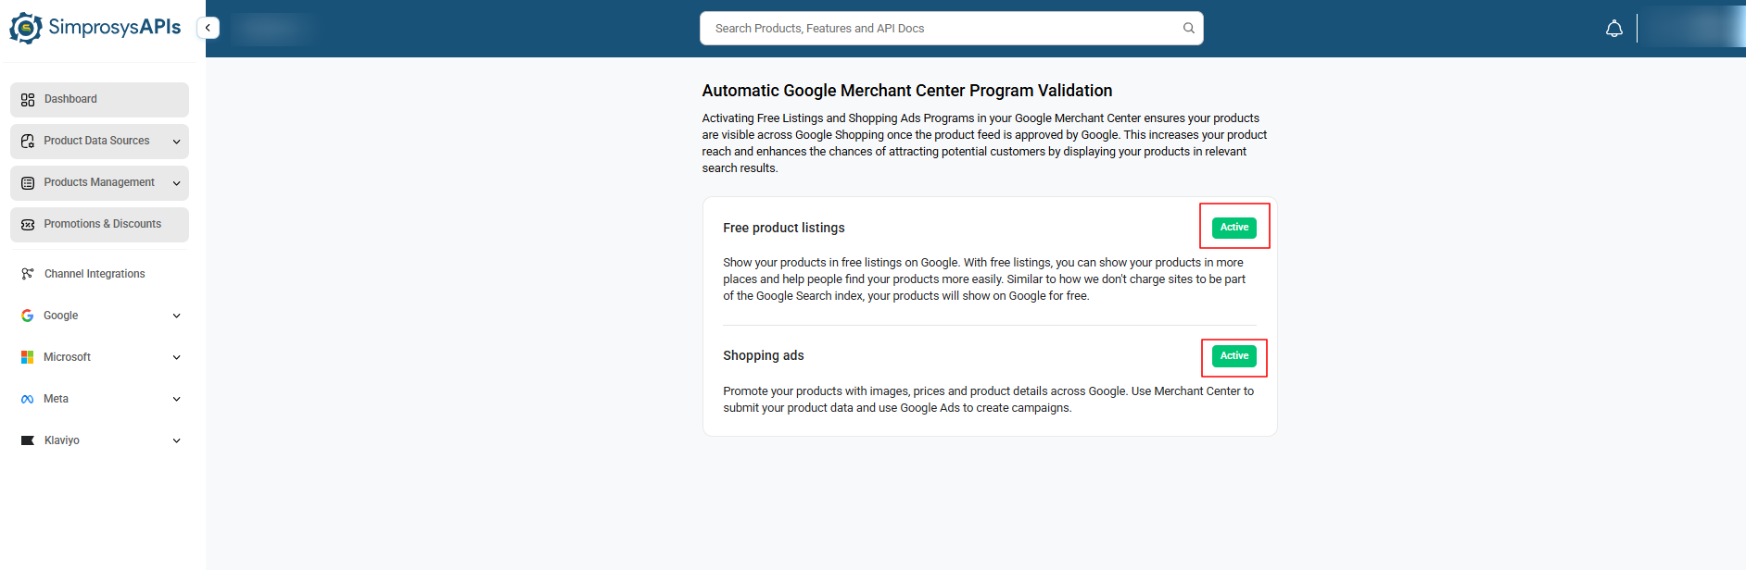Screen dimensions: 1746x570
Task: Open the Dashboard menu item
Action: [99, 100]
